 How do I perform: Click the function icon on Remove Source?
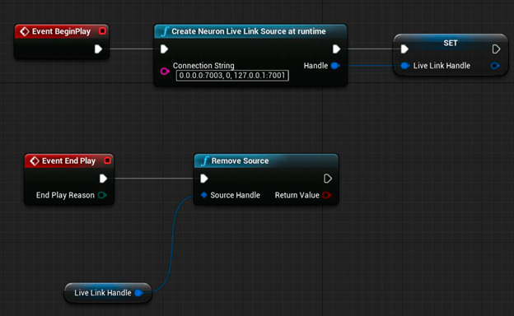click(205, 160)
